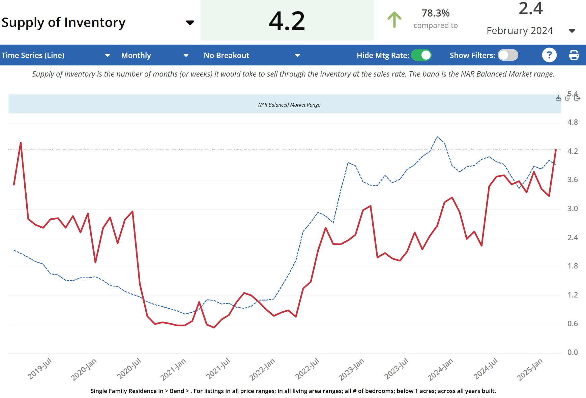586x398 pixels.
Task: Open help via the question mark icon
Action: (549, 55)
